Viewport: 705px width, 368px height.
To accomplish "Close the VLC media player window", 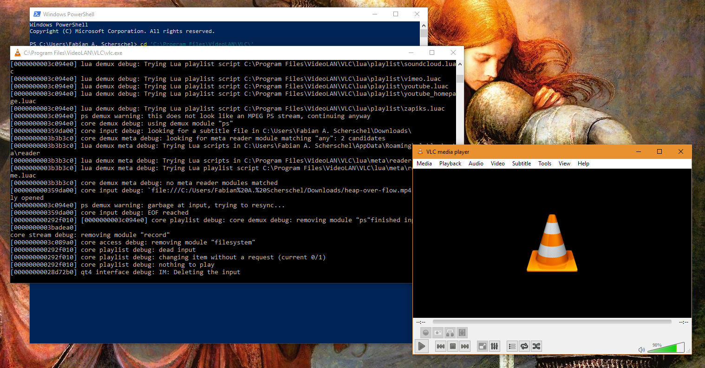I will pyautogui.click(x=681, y=151).
